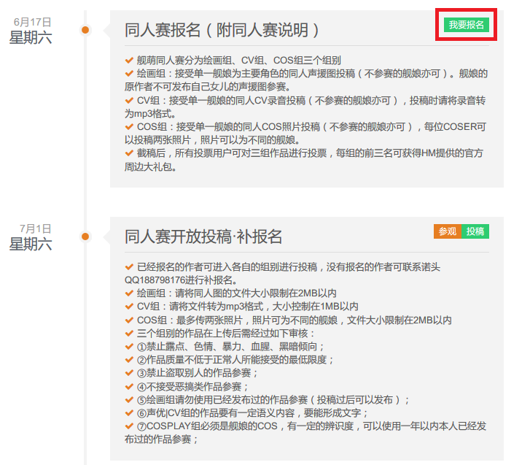Click the line CV组：请将文件转为mp3格式，大小控制在1MB以内
The height and width of the screenshot is (465, 530).
tap(247, 307)
